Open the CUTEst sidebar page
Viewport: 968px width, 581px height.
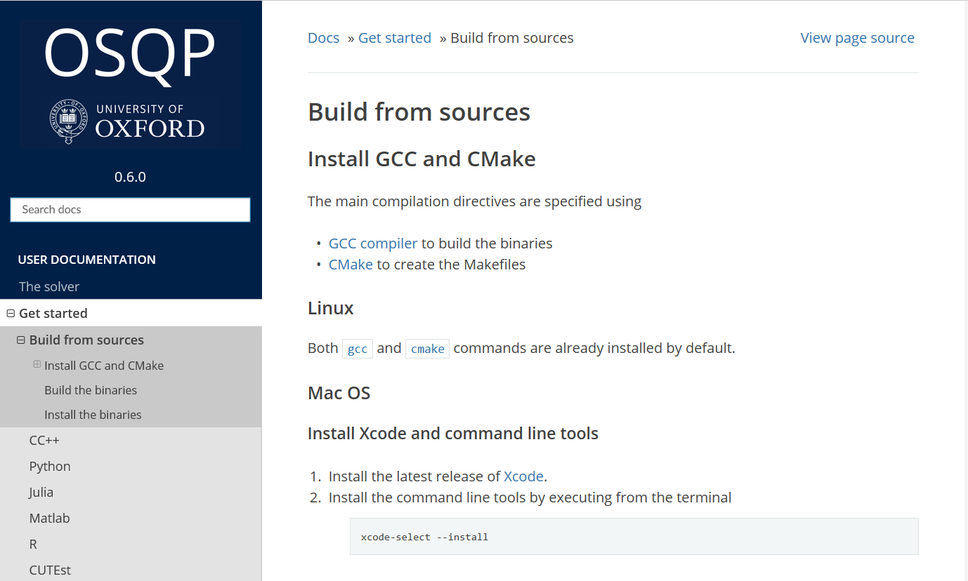50,570
